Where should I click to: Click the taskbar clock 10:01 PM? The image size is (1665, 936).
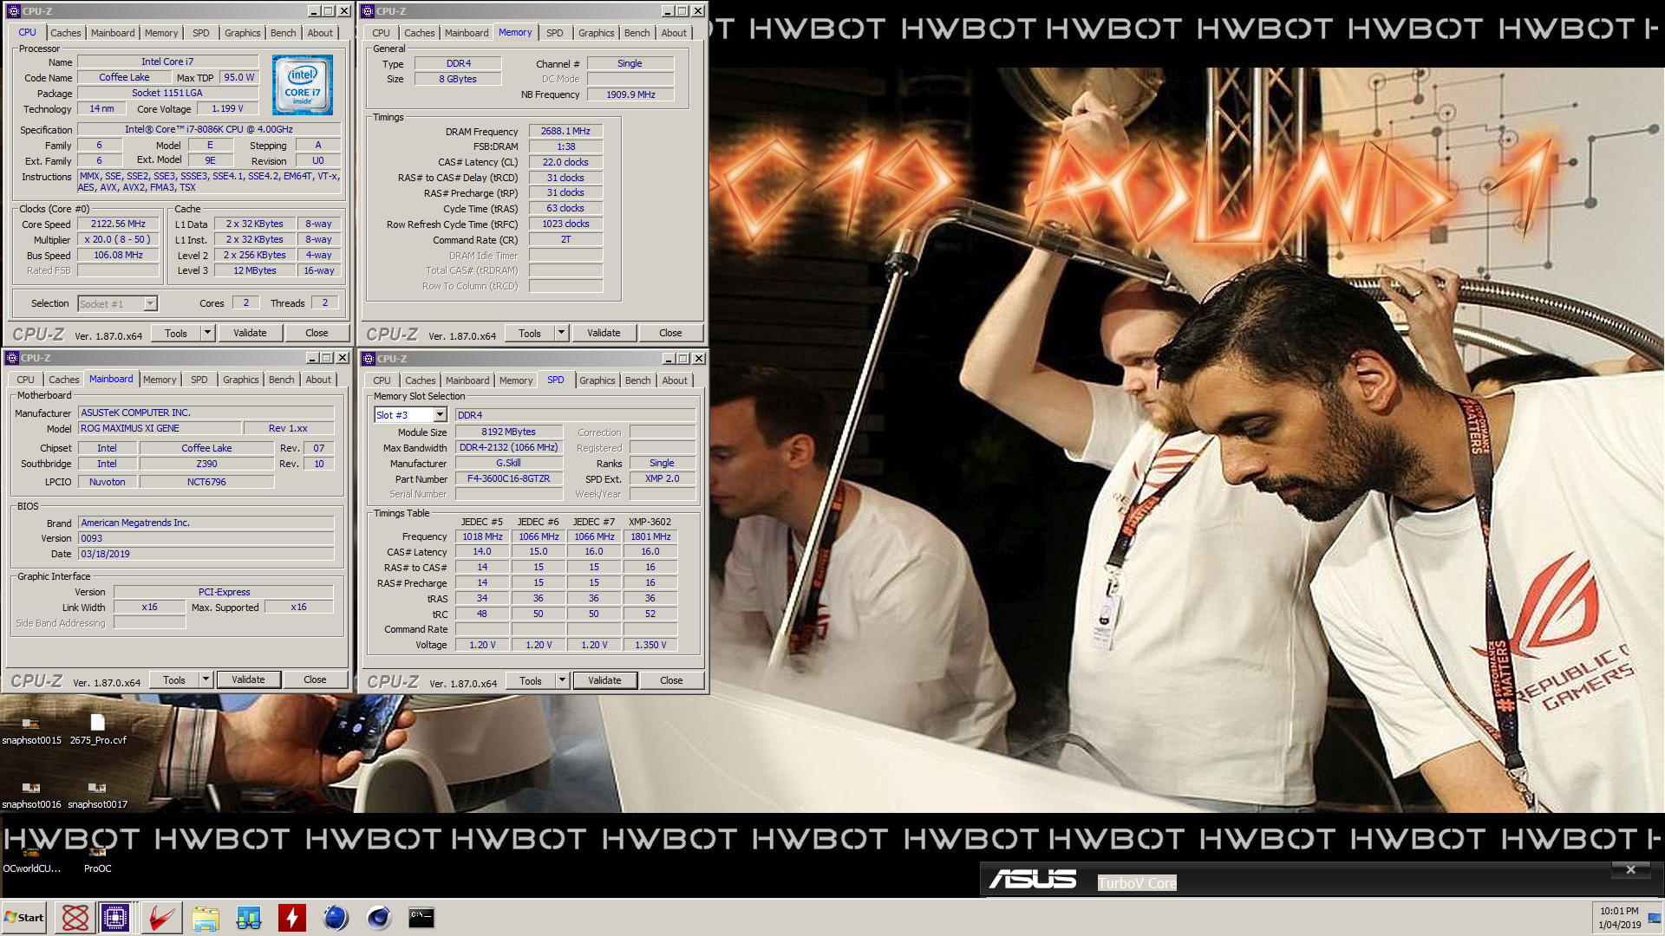pyautogui.click(x=1619, y=911)
